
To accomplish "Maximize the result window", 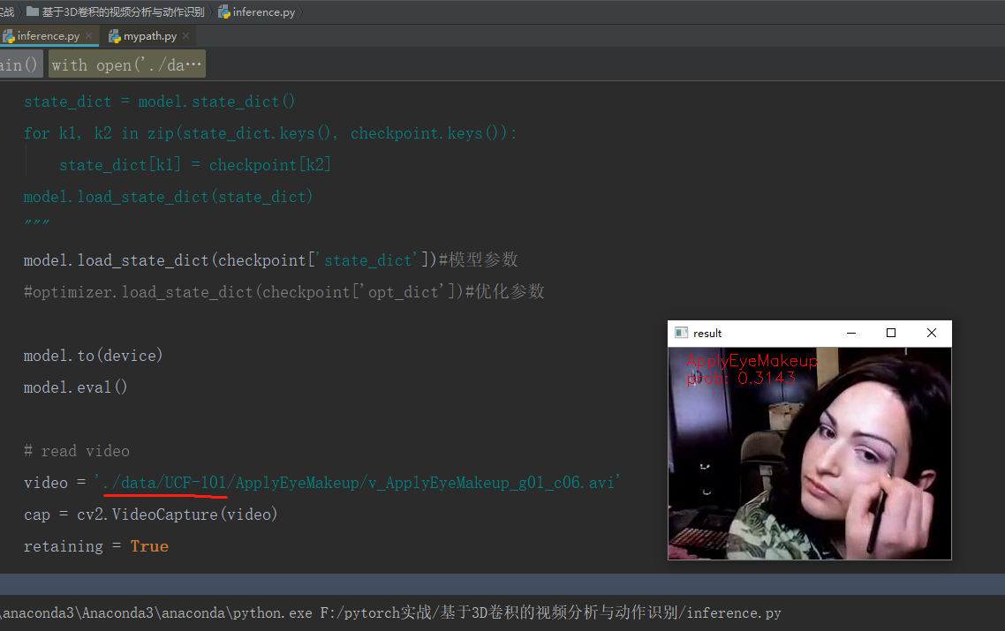I will coord(891,333).
